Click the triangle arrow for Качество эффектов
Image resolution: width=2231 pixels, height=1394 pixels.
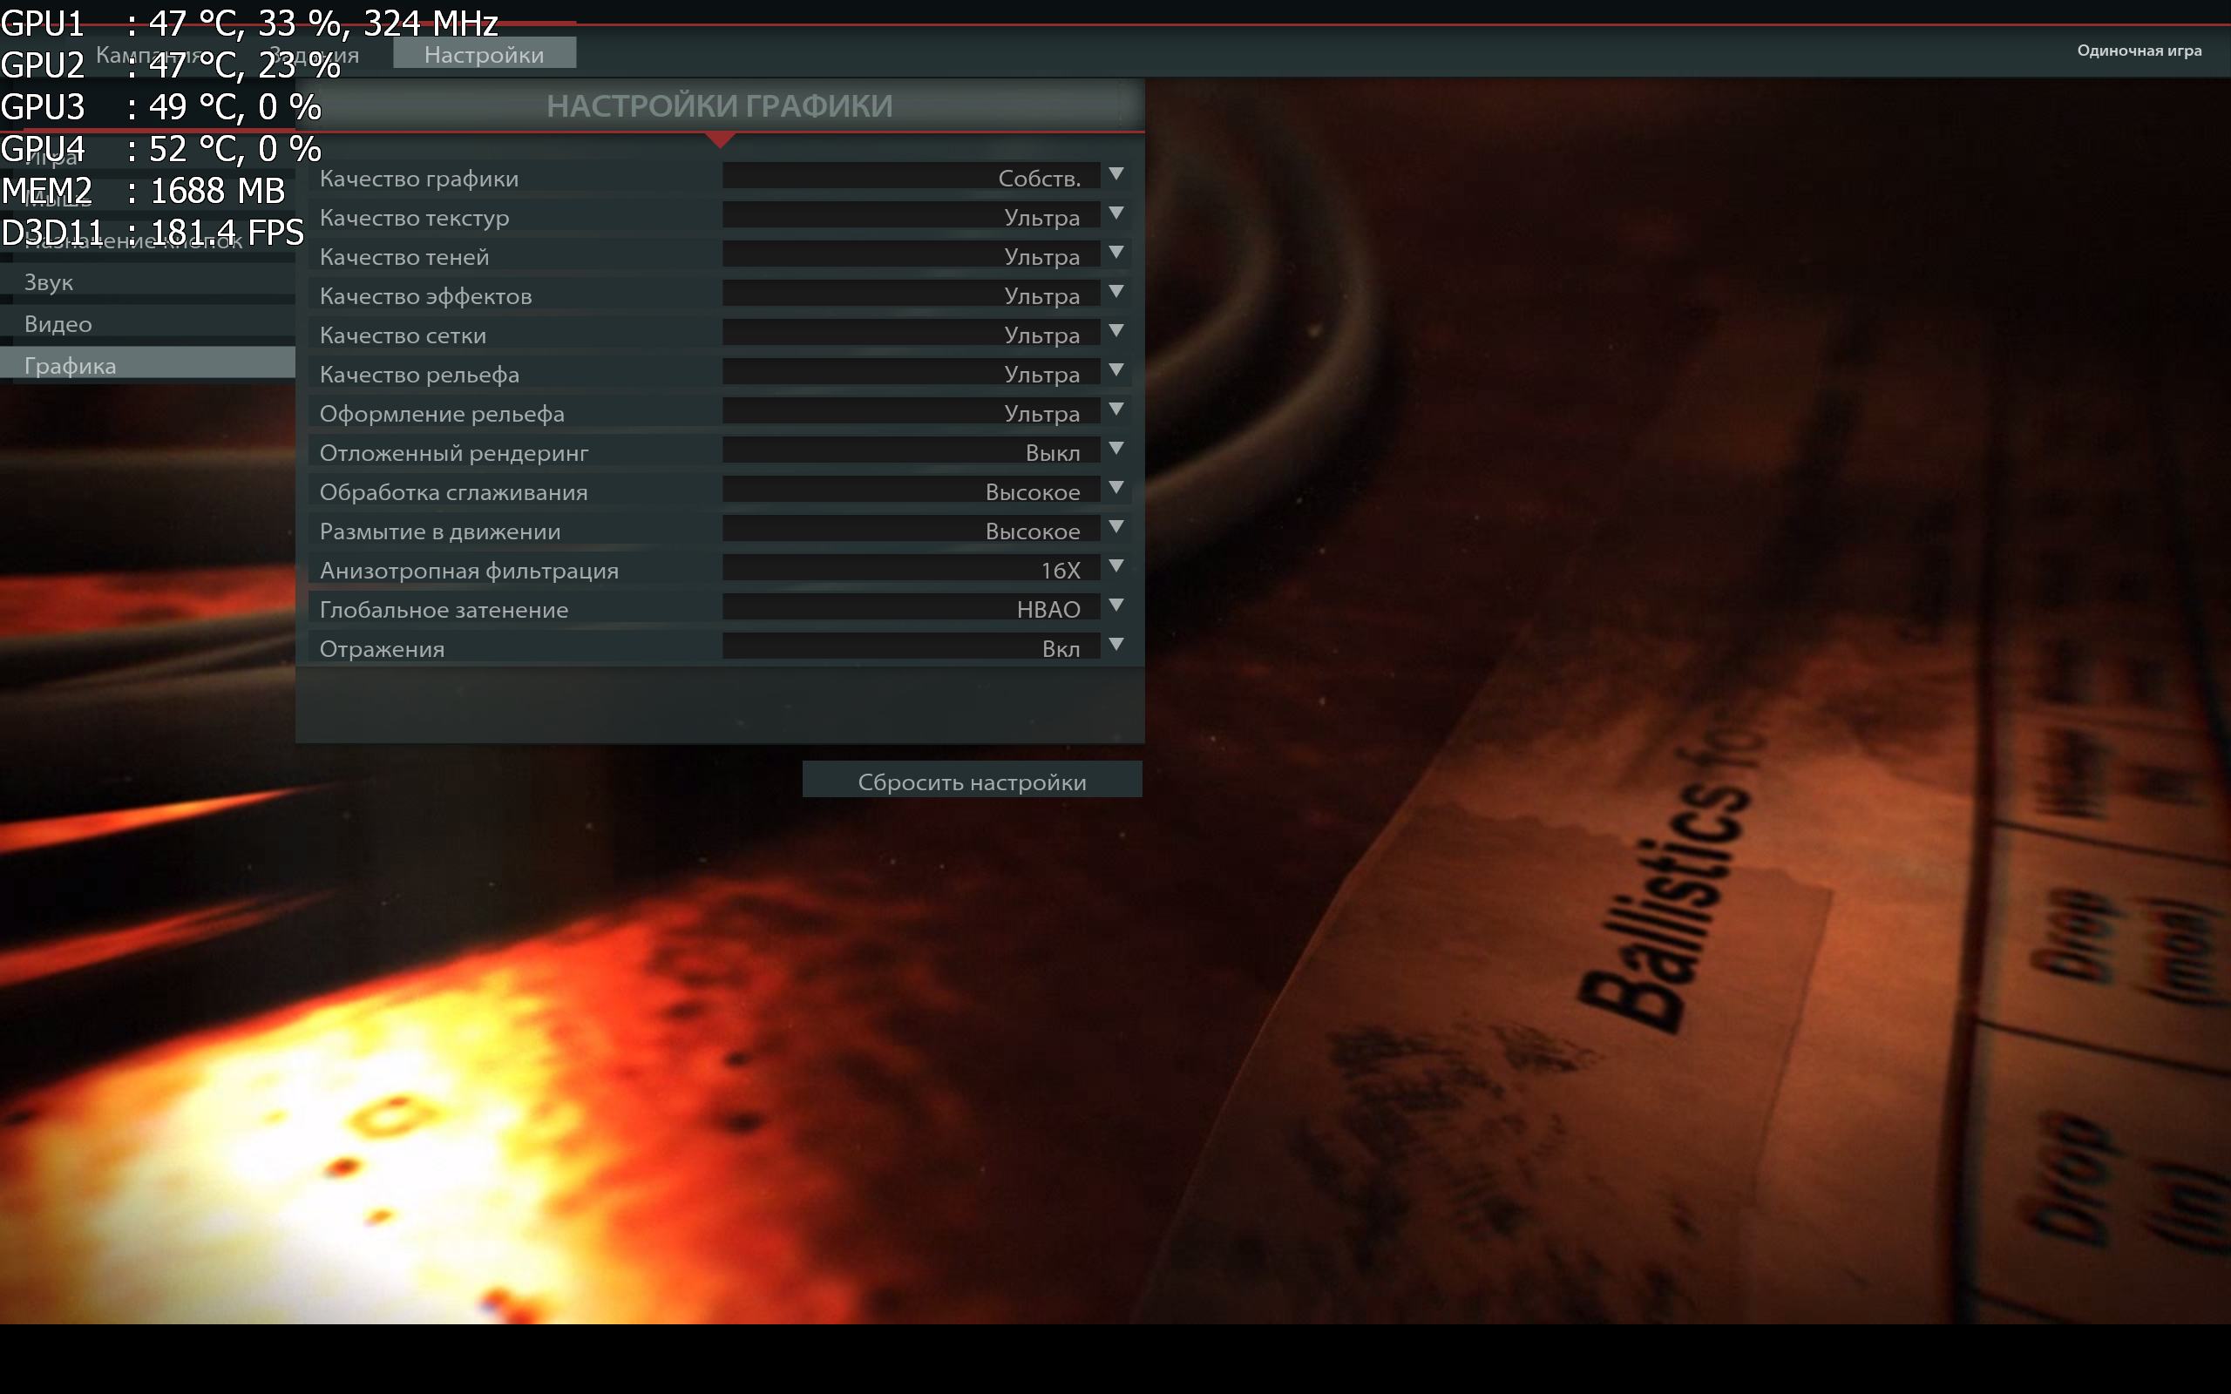[1115, 291]
